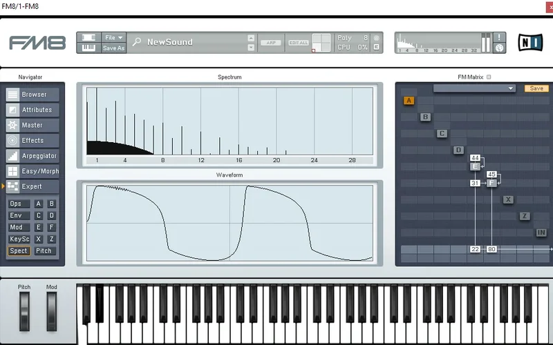Click the gear icon next to Poly
The width and height of the screenshot is (553, 345).
click(x=376, y=38)
